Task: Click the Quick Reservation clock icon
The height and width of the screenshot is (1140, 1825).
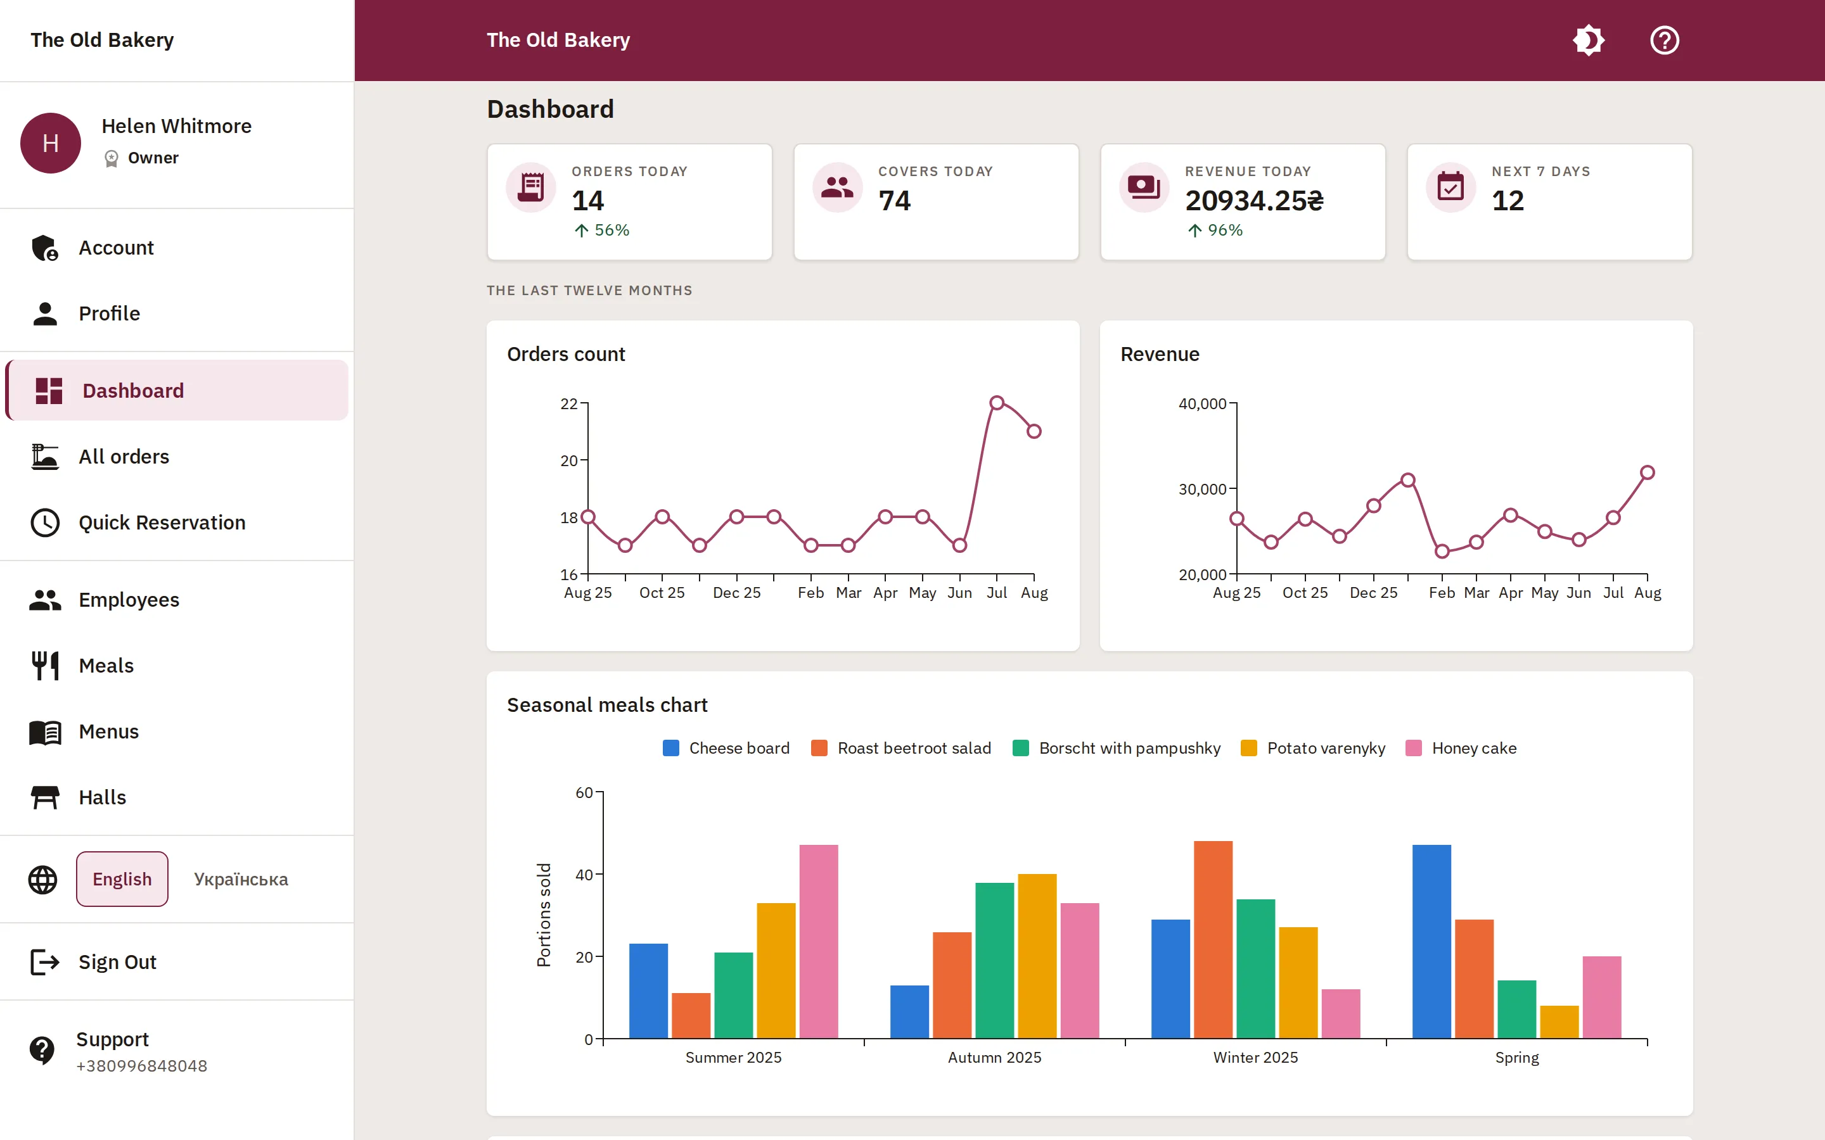Action: click(45, 522)
